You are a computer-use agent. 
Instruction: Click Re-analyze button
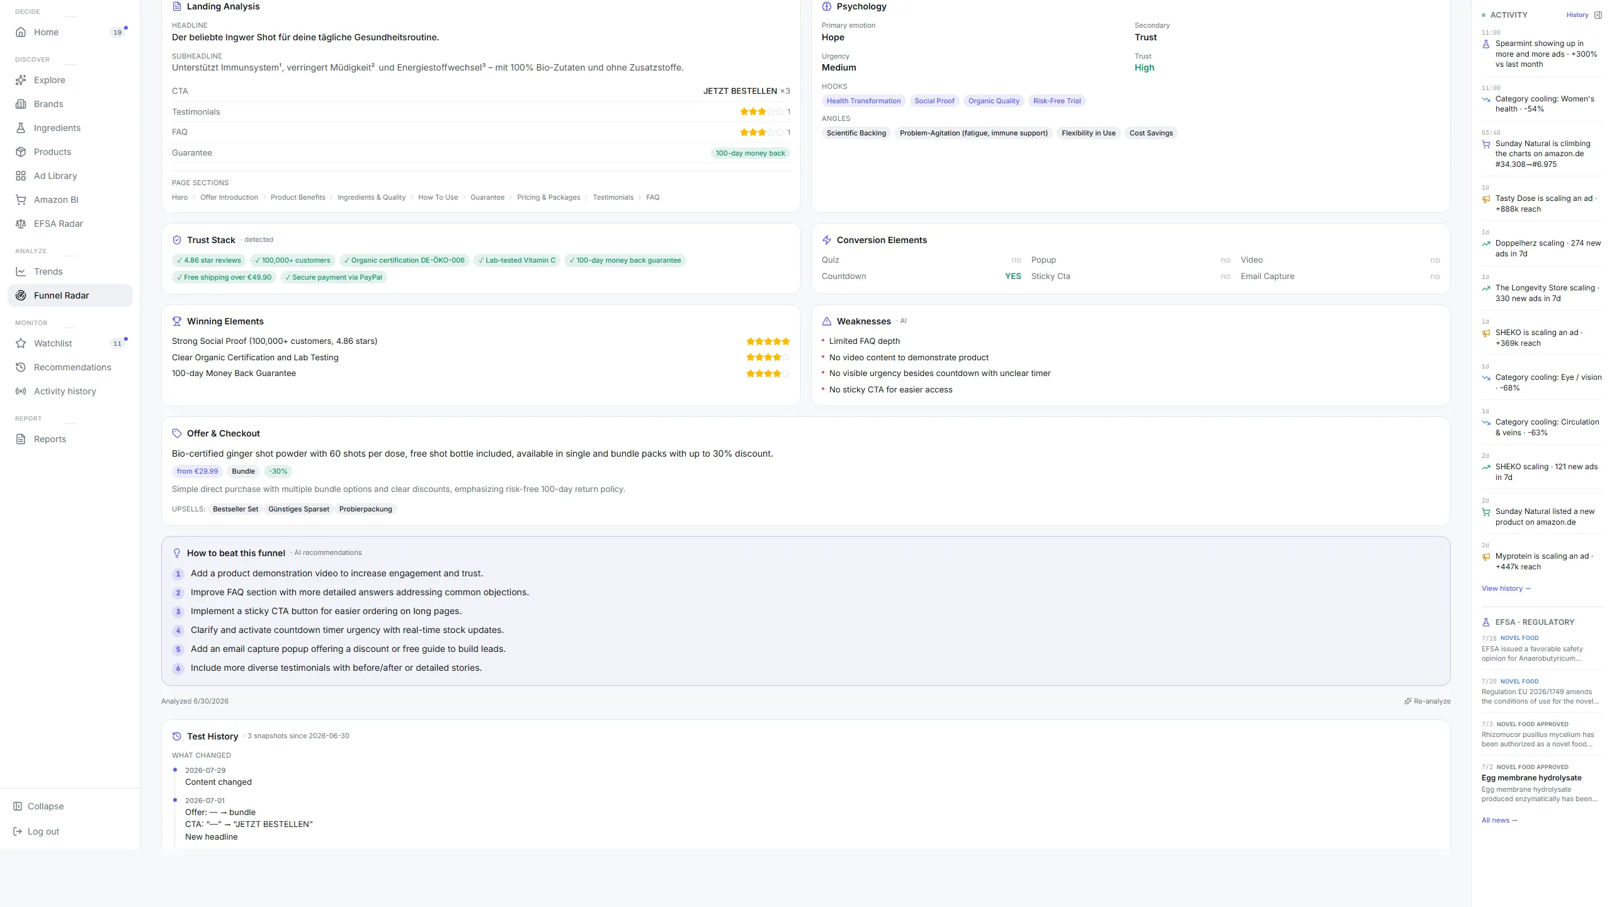click(1427, 701)
